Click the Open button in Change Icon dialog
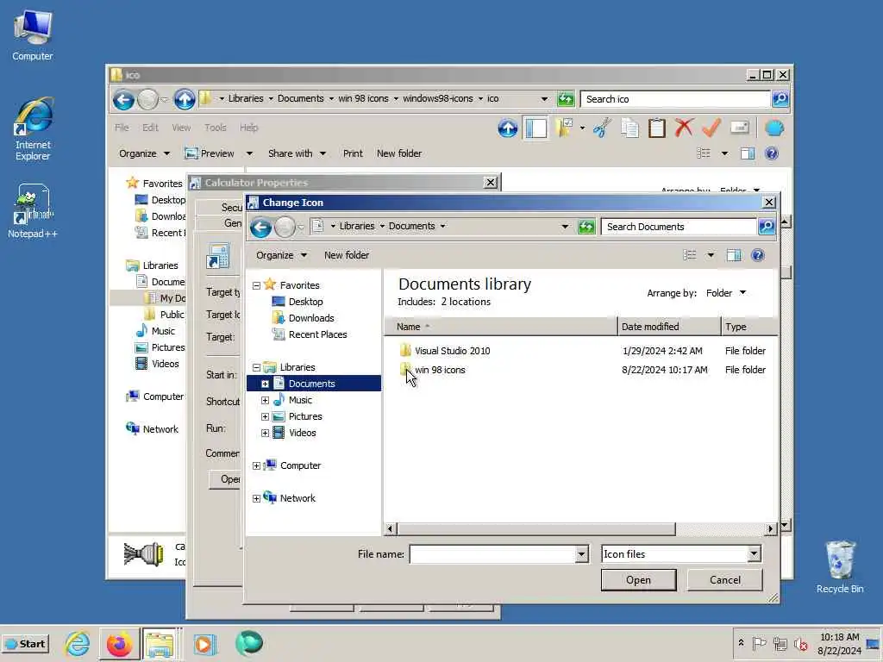Image resolution: width=883 pixels, height=662 pixels. [x=638, y=580]
